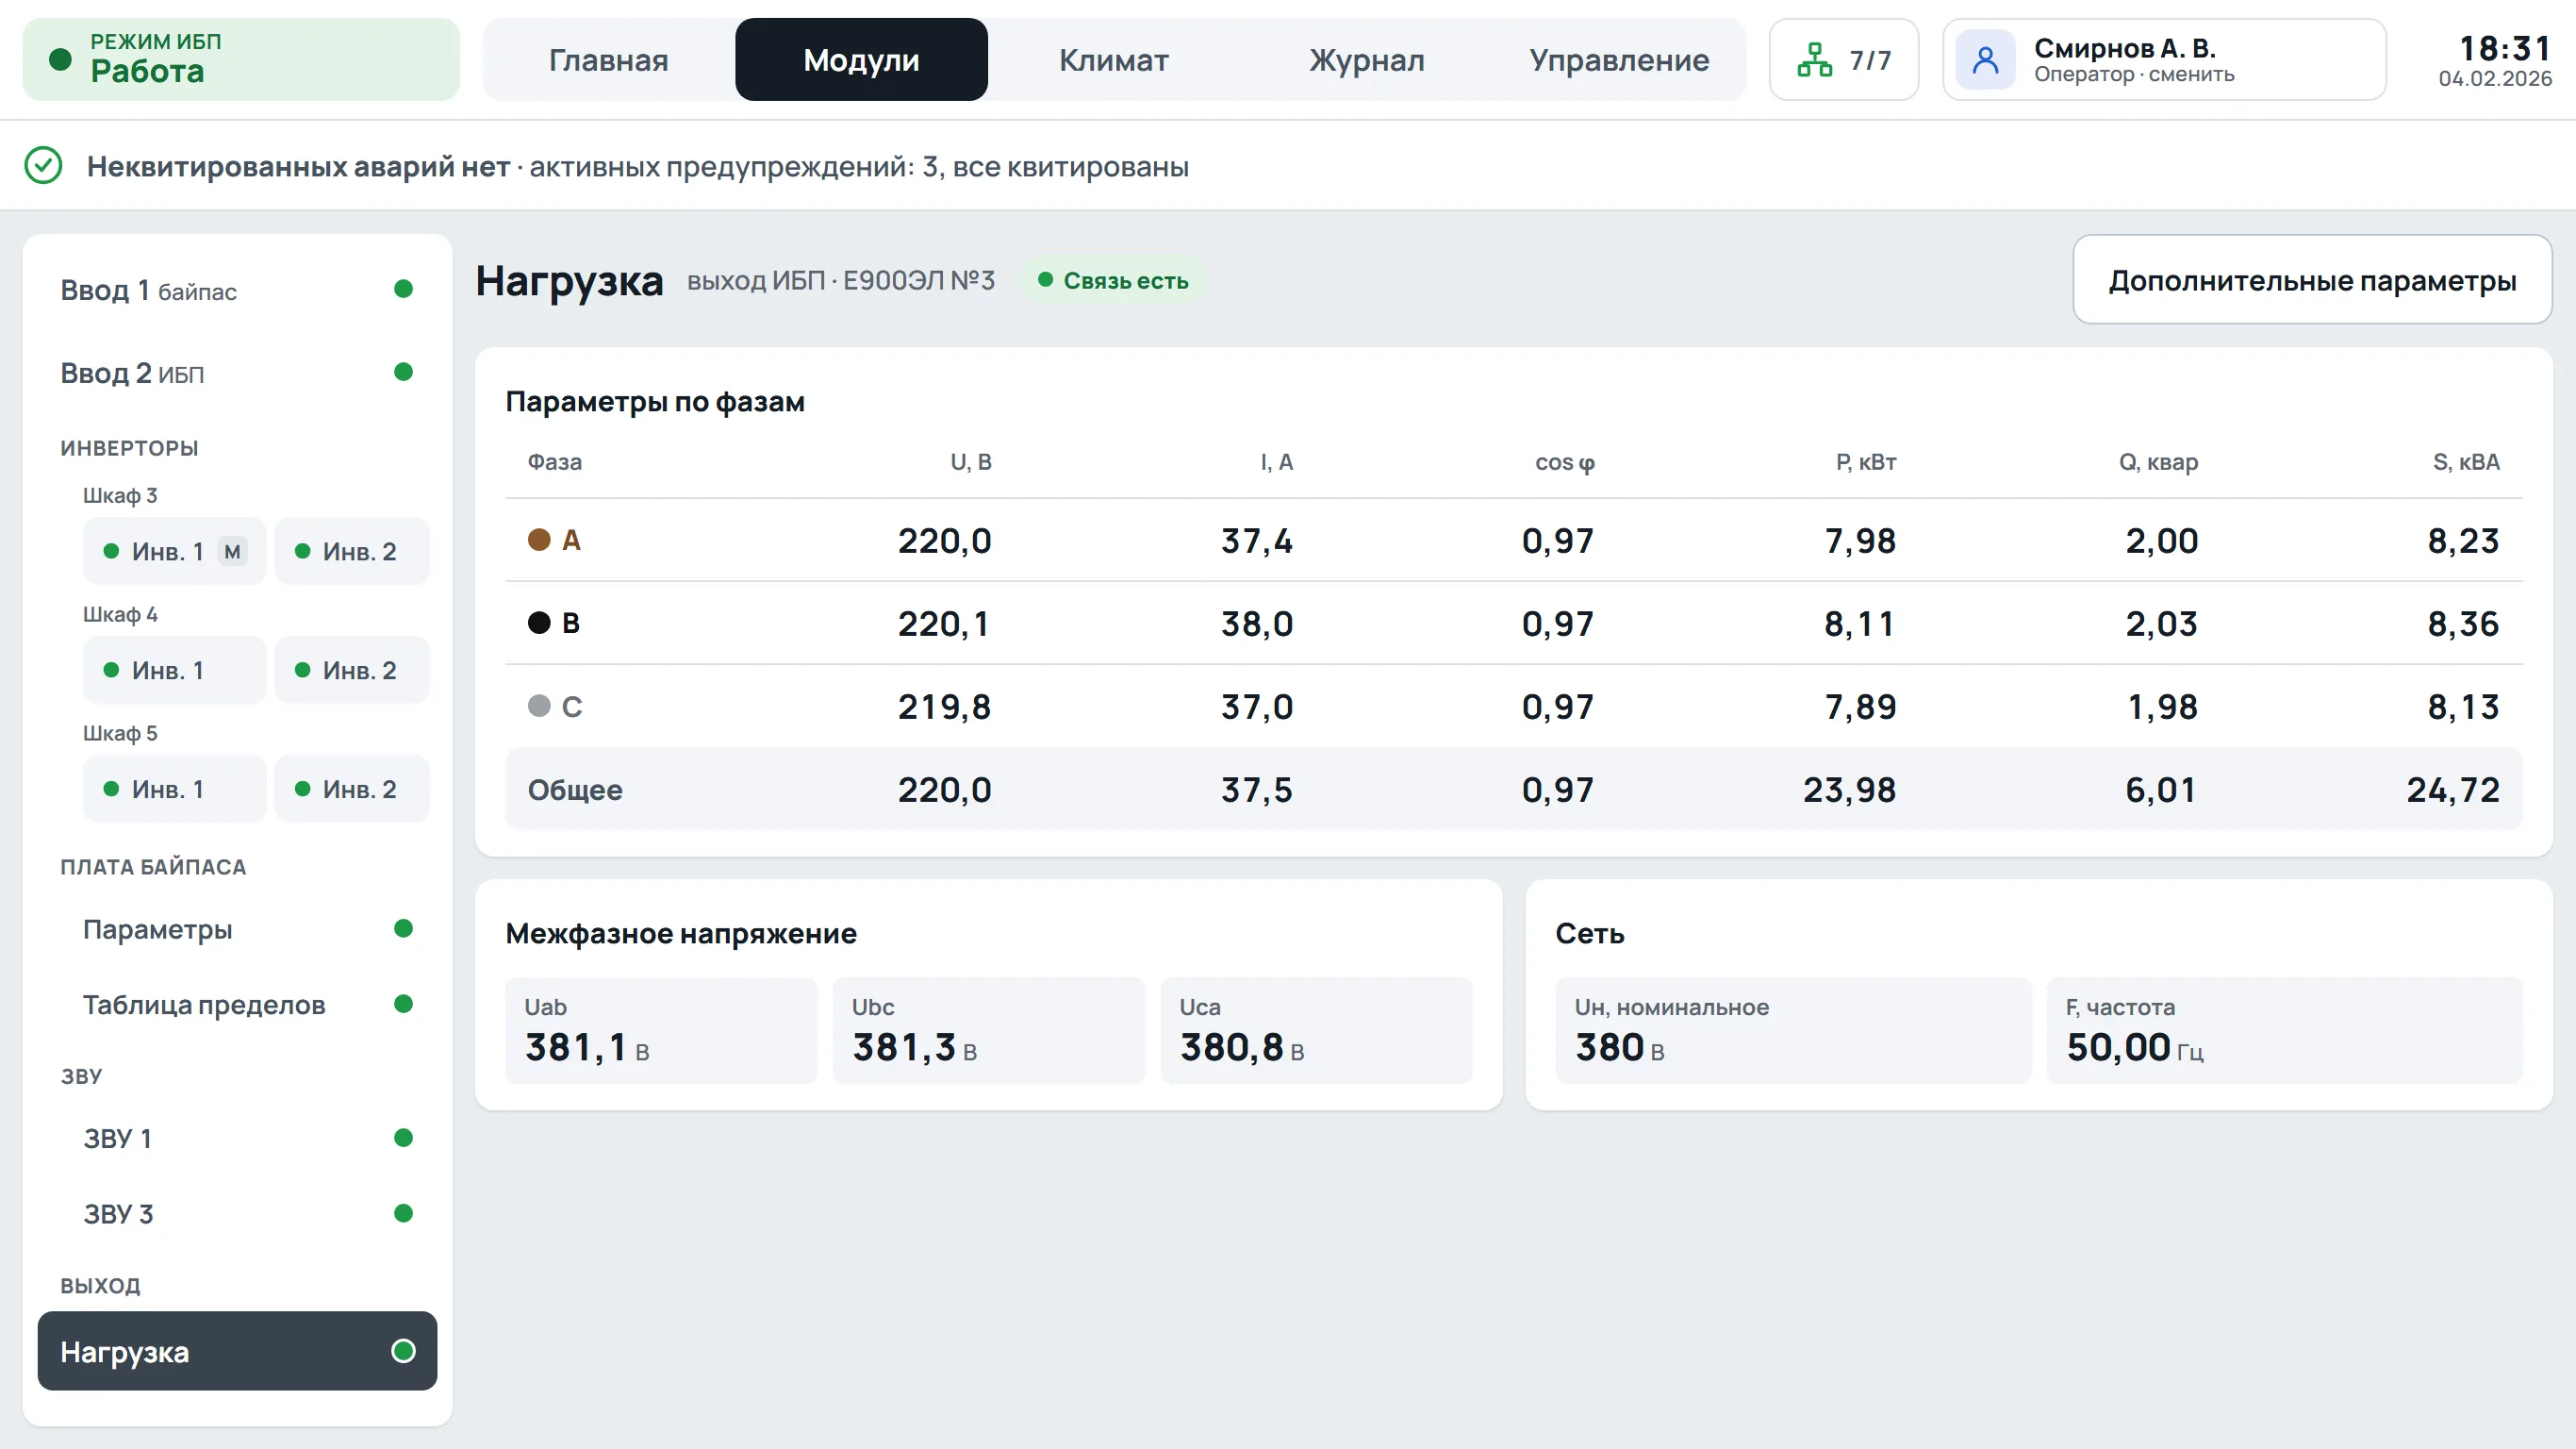Click the I, А column header
The height and width of the screenshot is (1449, 2576).
click(1276, 462)
